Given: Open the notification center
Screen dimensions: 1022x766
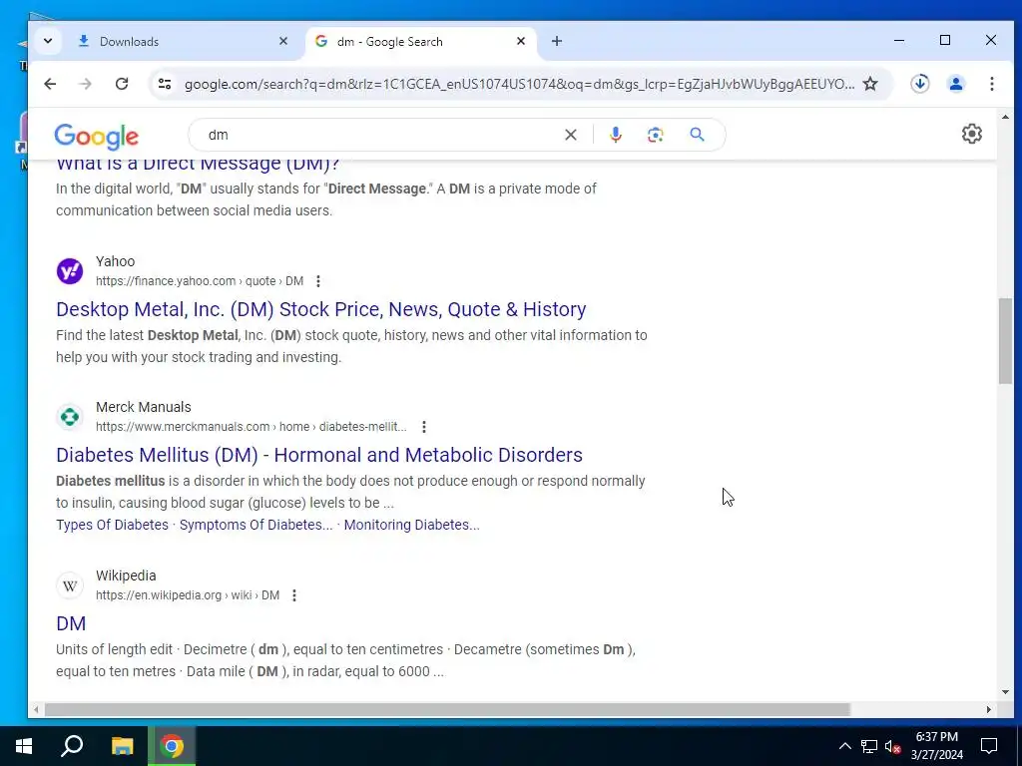Looking at the screenshot, I should click(x=989, y=746).
